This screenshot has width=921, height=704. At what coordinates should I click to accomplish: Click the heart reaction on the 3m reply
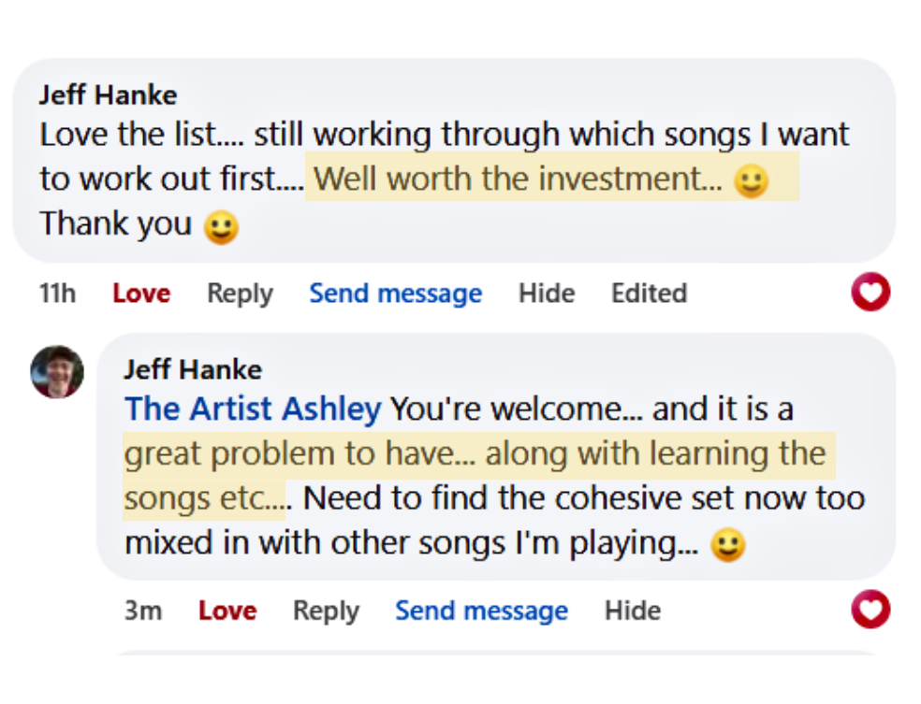(870, 611)
